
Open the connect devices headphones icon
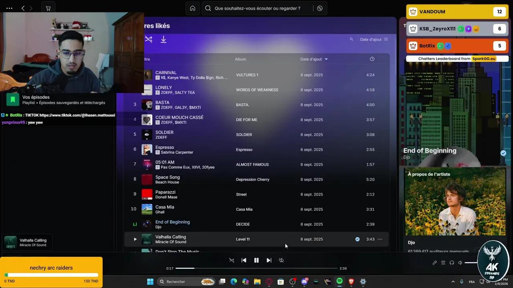452,263
